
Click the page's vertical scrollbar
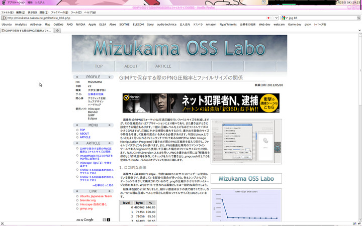click(x=360, y=127)
